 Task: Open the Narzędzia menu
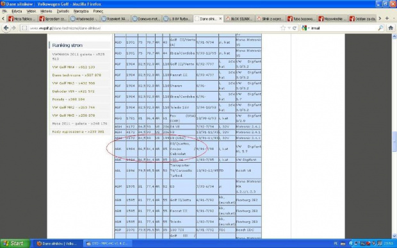[x=81, y=11]
